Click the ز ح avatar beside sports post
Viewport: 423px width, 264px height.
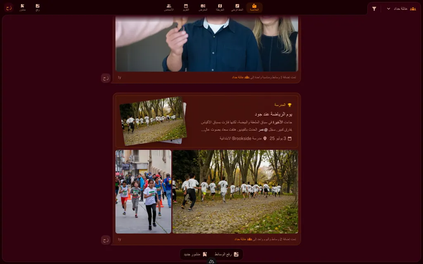click(106, 240)
